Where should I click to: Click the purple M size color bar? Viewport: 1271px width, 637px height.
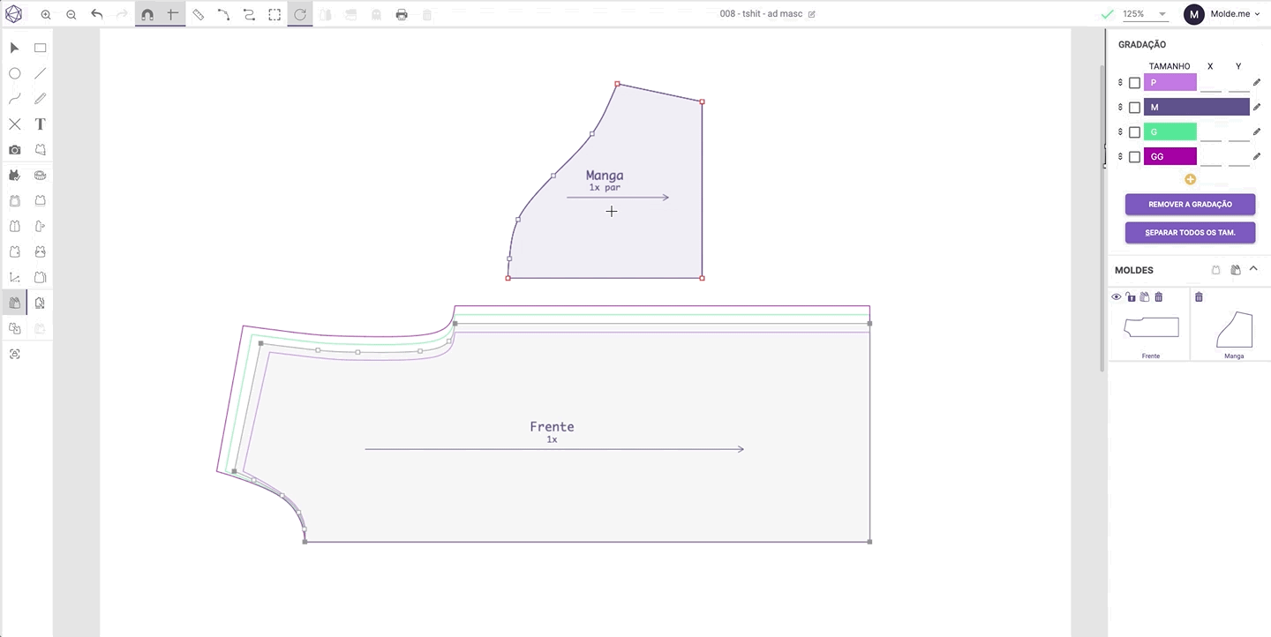tap(1196, 108)
